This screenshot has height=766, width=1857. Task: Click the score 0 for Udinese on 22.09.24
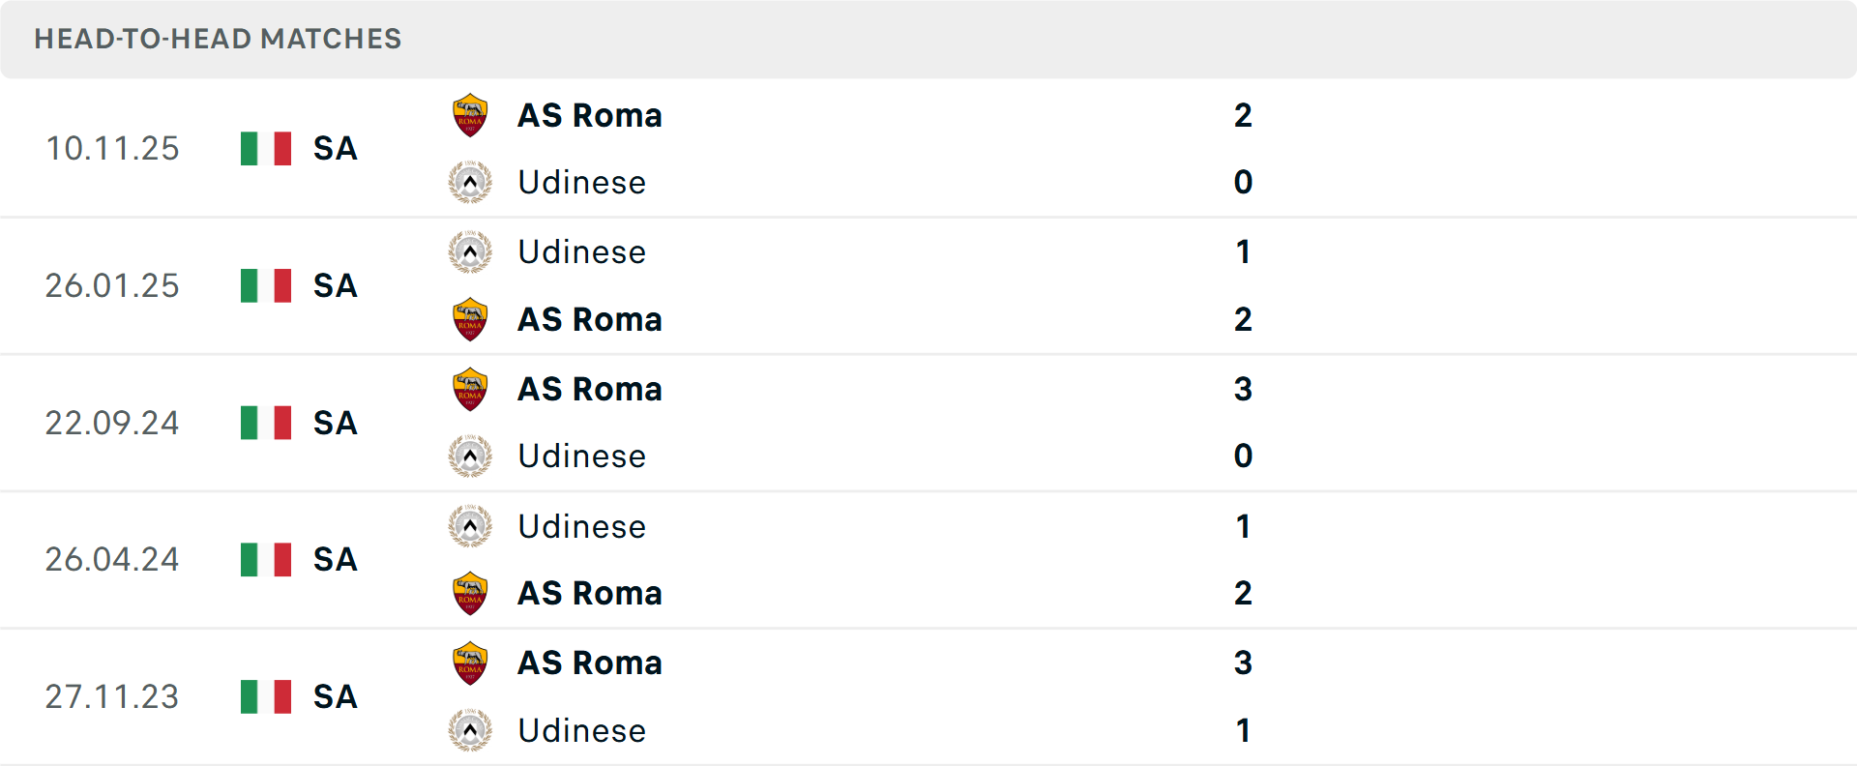pyautogui.click(x=1245, y=456)
